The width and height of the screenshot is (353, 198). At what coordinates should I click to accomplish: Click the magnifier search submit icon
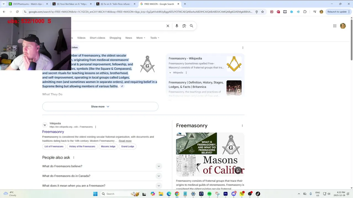tap(191, 26)
